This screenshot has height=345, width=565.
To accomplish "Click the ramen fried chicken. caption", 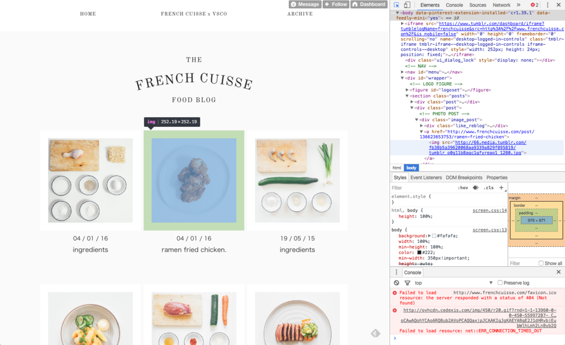I will (194, 250).
